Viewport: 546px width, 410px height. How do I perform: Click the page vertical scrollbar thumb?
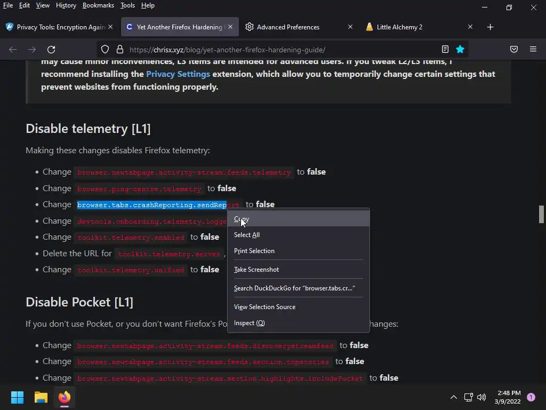[x=541, y=214]
